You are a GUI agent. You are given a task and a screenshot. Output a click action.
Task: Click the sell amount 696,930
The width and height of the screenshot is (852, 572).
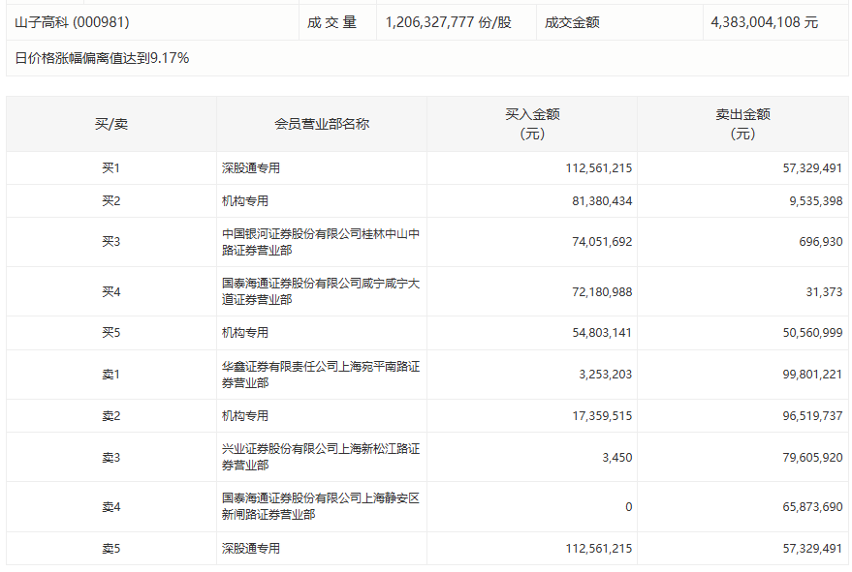tap(820, 242)
